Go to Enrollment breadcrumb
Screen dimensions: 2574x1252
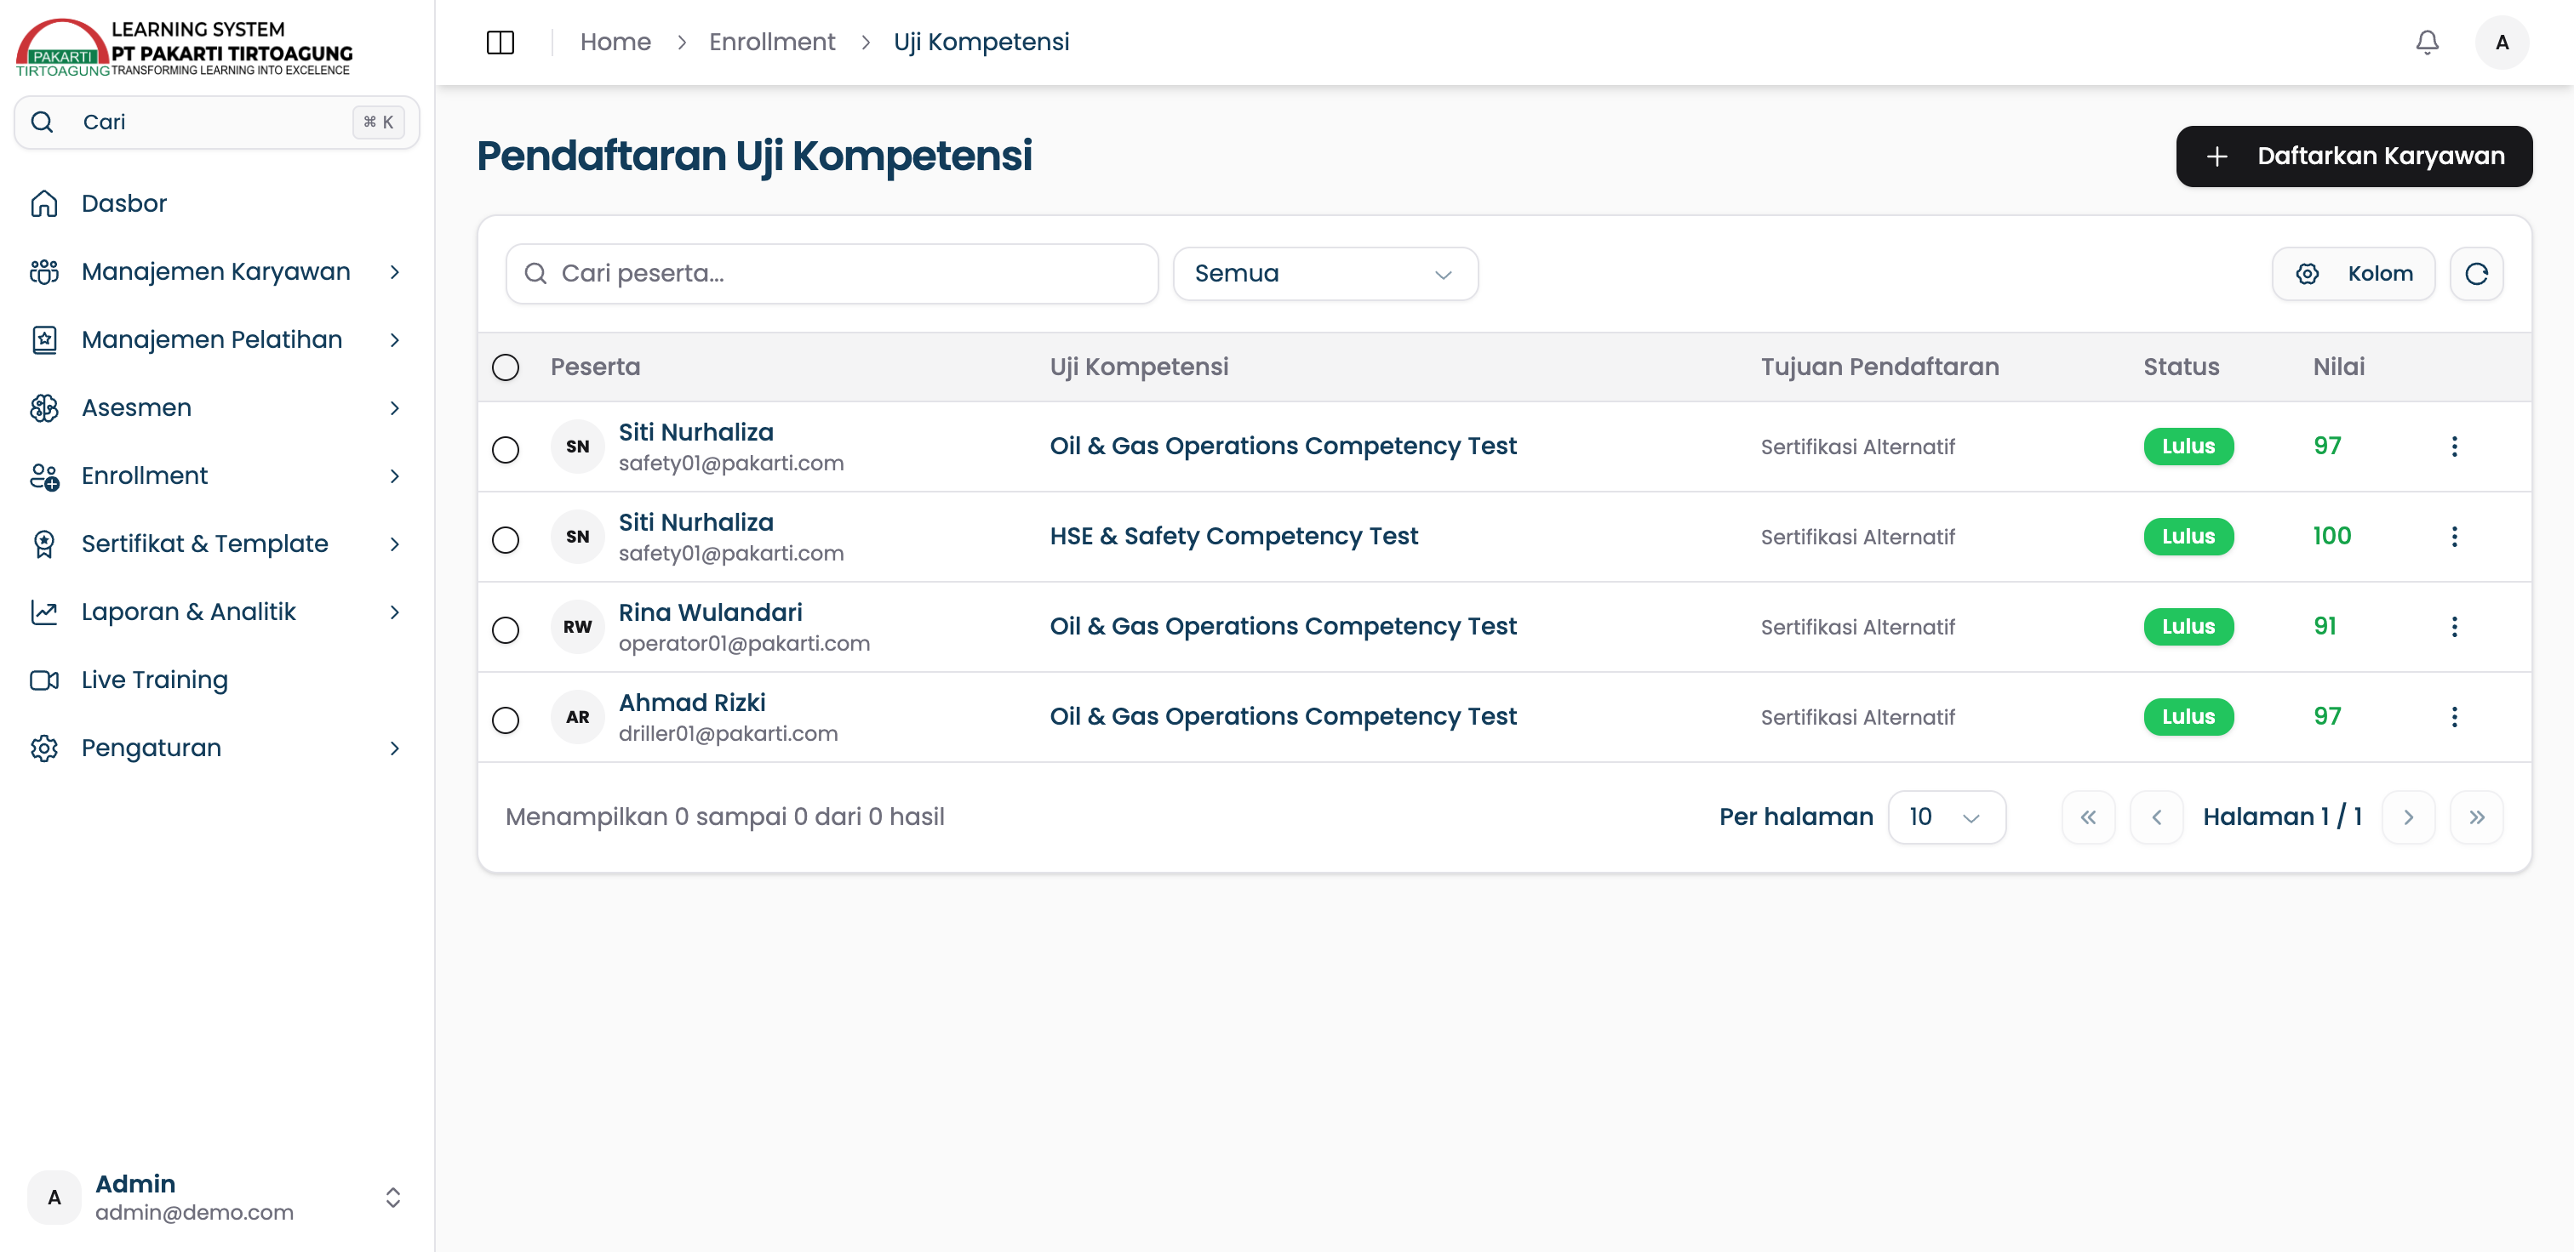pyautogui.click(x=771, y=42)
